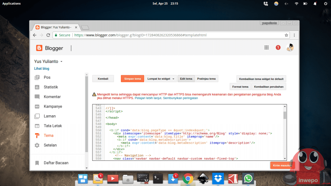The width and height of the screenshot is (331, 186).
Task: Open Statistik in the sidebar
Action: click(51, 87)
